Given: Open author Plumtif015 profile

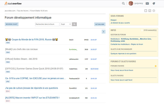Looking at the screenshot, I should [73, 88].
